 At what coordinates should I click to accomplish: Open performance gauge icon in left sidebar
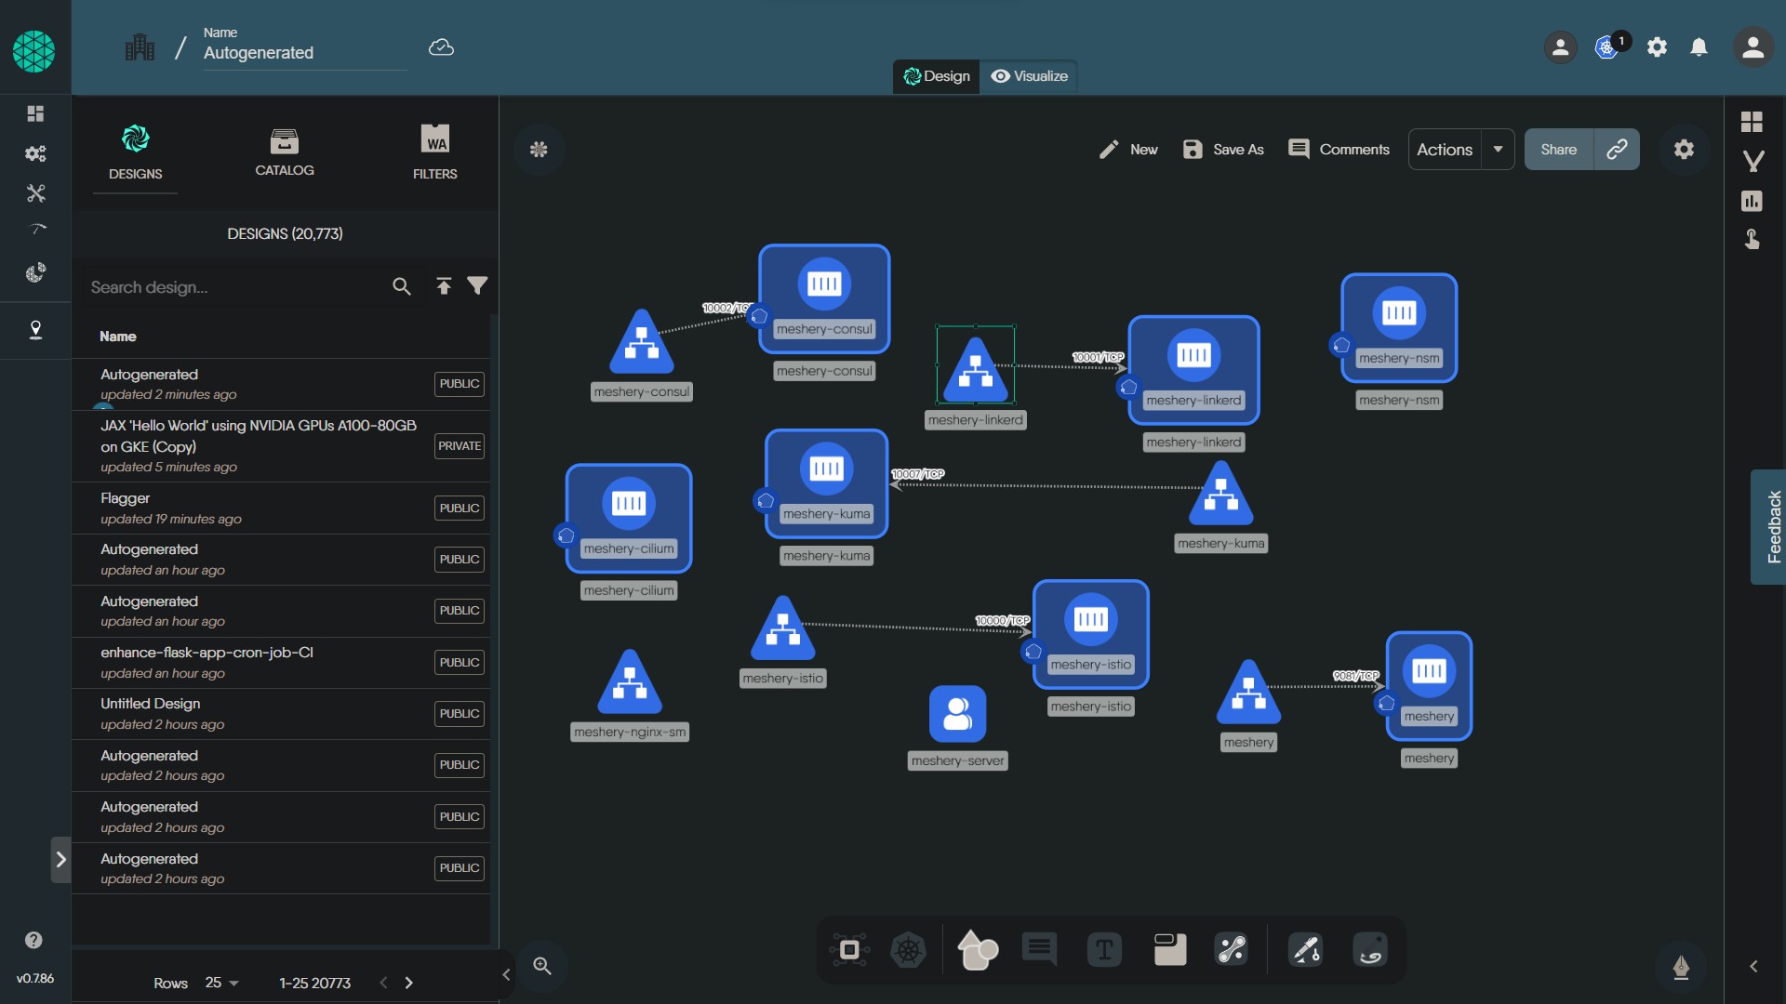tap(35, 230)
